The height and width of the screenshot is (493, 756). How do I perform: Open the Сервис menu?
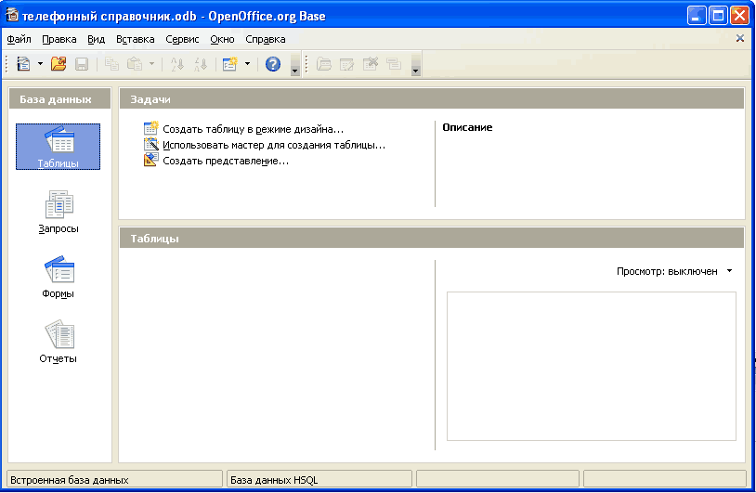[x=182, y=39]
